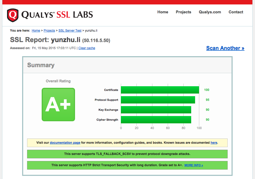This screenshot has width=255, height=179.
Task: Click the IP address (50.116.5.50)
Action: tap(96, 41)
